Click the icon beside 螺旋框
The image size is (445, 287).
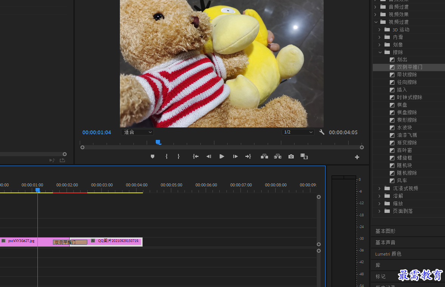pos(392,158)
